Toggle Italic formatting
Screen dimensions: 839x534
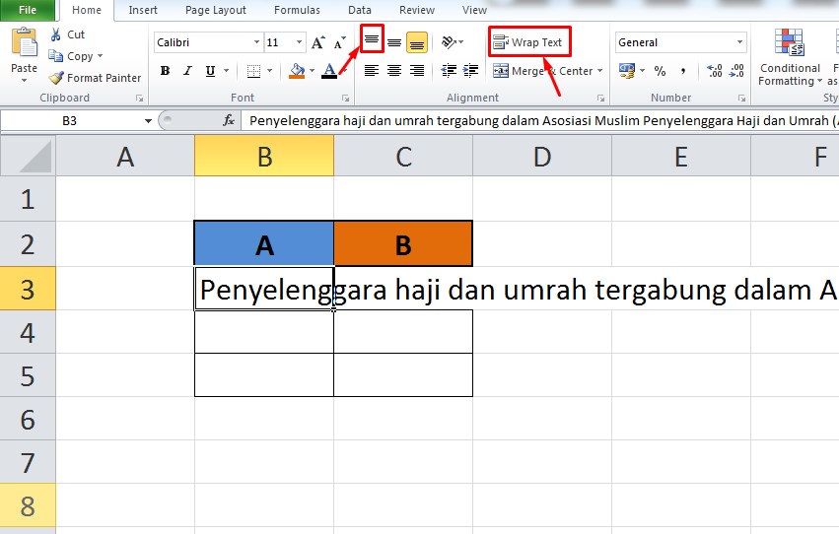[187, 71]
